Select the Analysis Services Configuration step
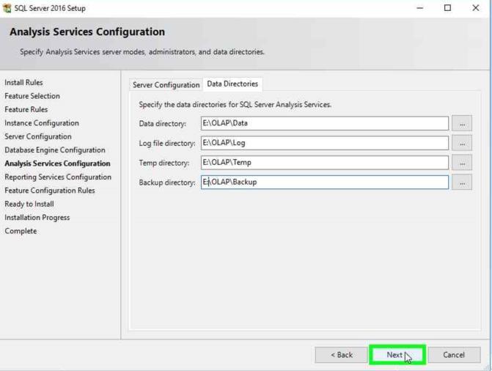 [x=57, y=164]
